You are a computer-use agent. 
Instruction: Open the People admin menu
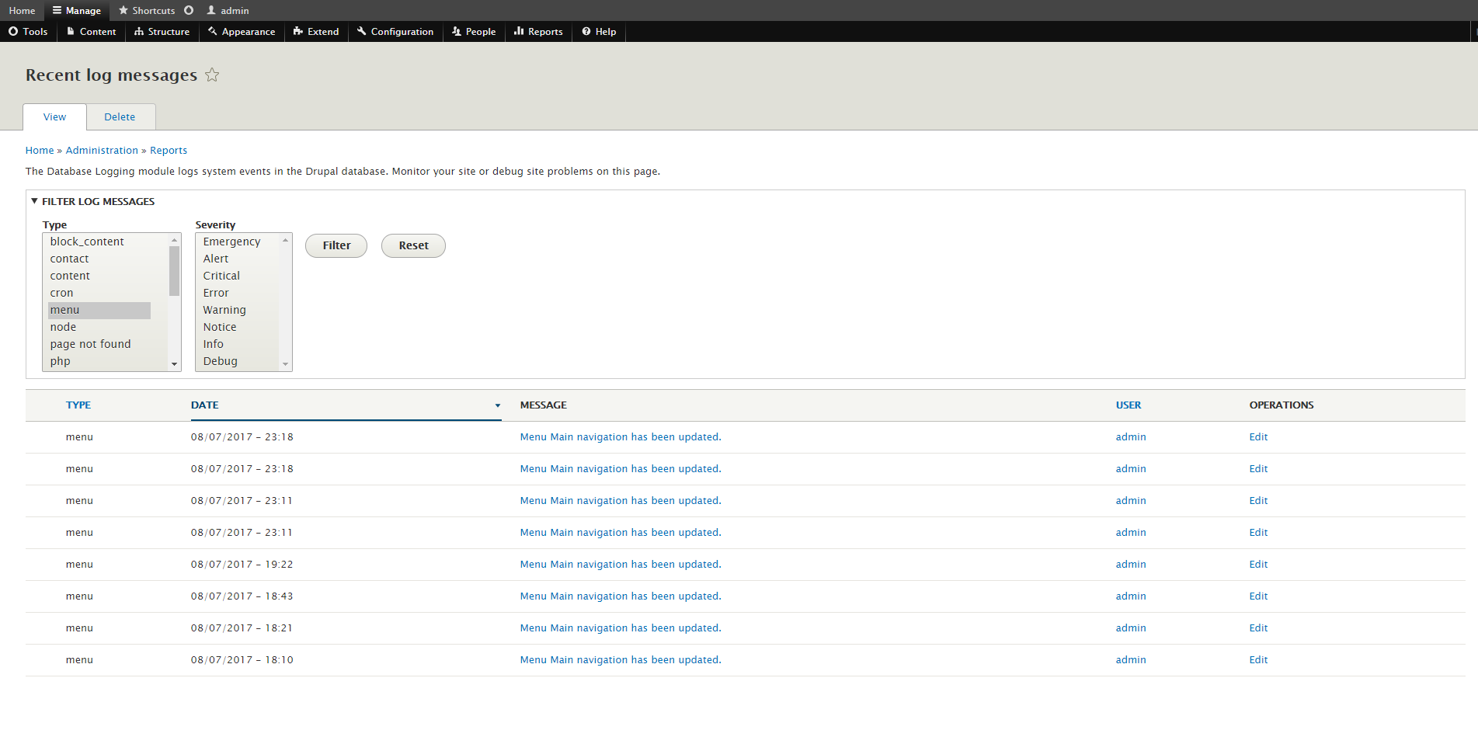(x=474, y=32)
